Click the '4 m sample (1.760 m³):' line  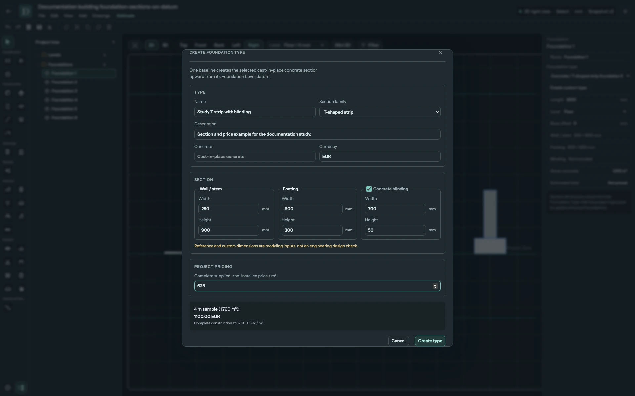217,309
